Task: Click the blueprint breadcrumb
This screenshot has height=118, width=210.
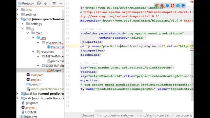Action: (x=88, y=115)
